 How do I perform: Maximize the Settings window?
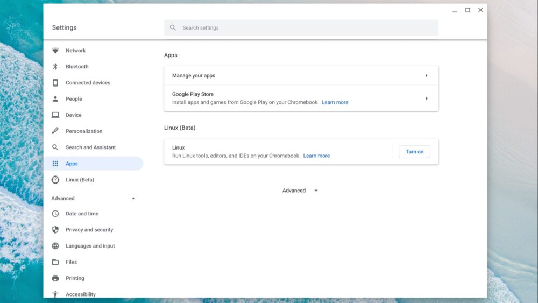(468, 10)
